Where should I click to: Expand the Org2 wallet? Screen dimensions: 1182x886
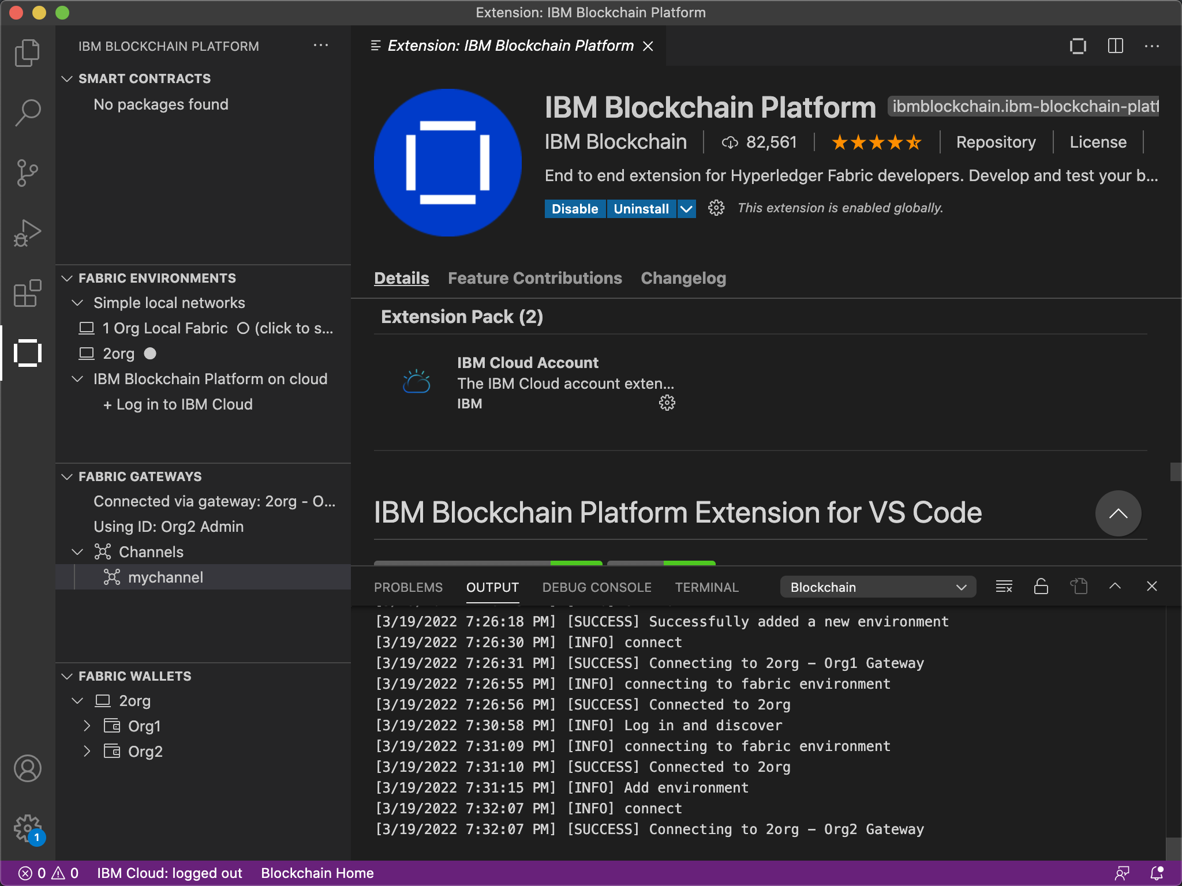pyautogui.click(x=87, y=752)
